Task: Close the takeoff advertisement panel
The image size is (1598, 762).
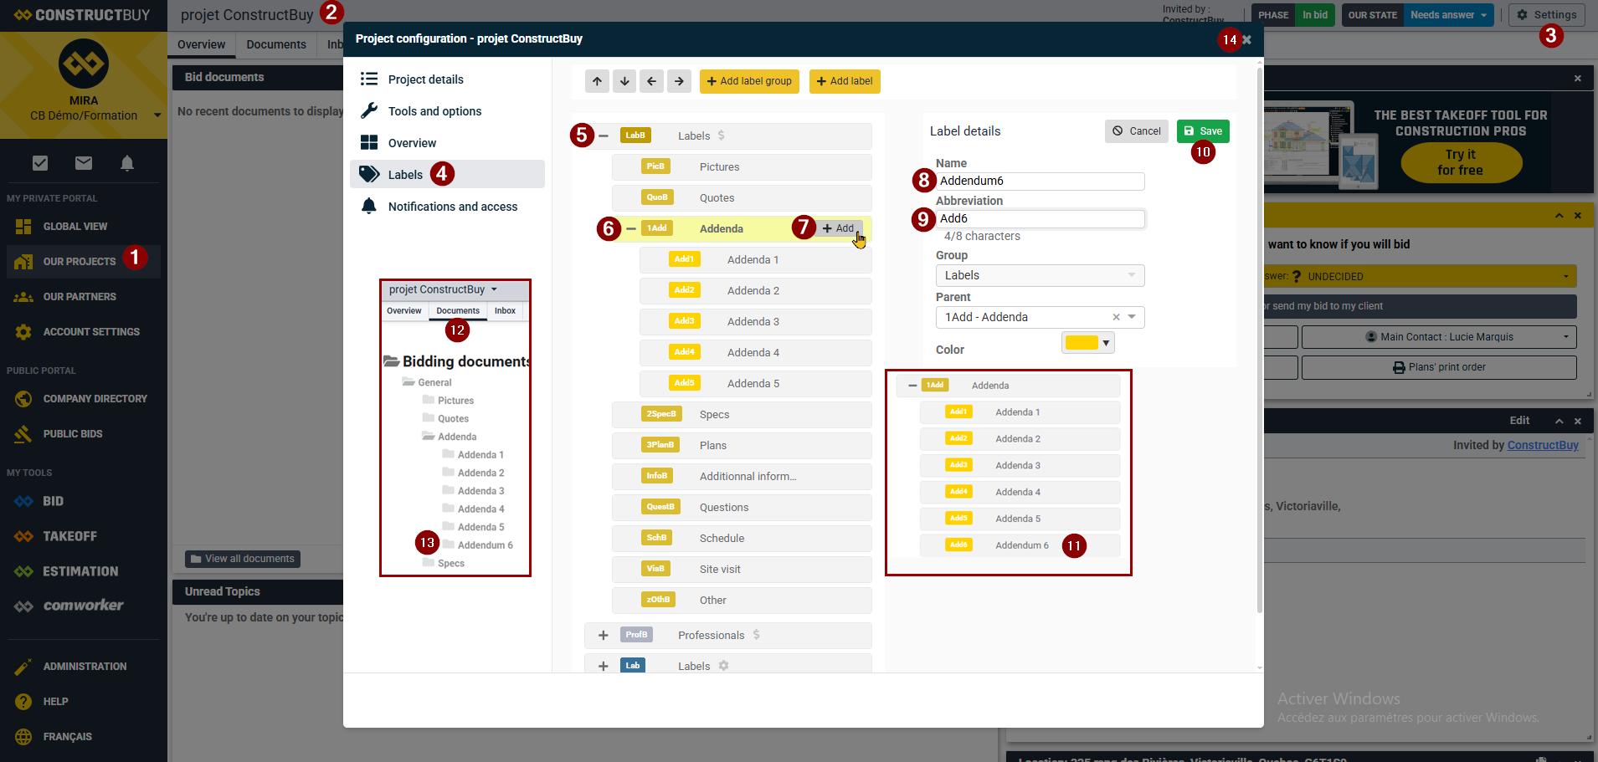Action: tap(1578, 79)
